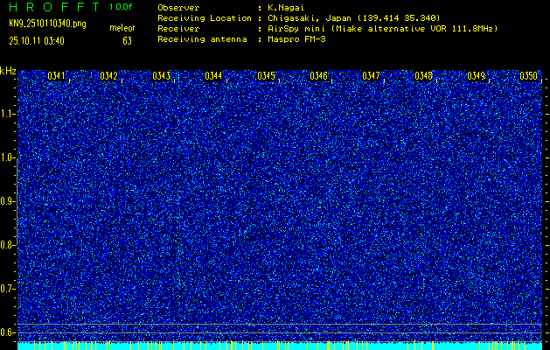
Task: Click the 0345 time marker
Action: (x=266, y=76)
